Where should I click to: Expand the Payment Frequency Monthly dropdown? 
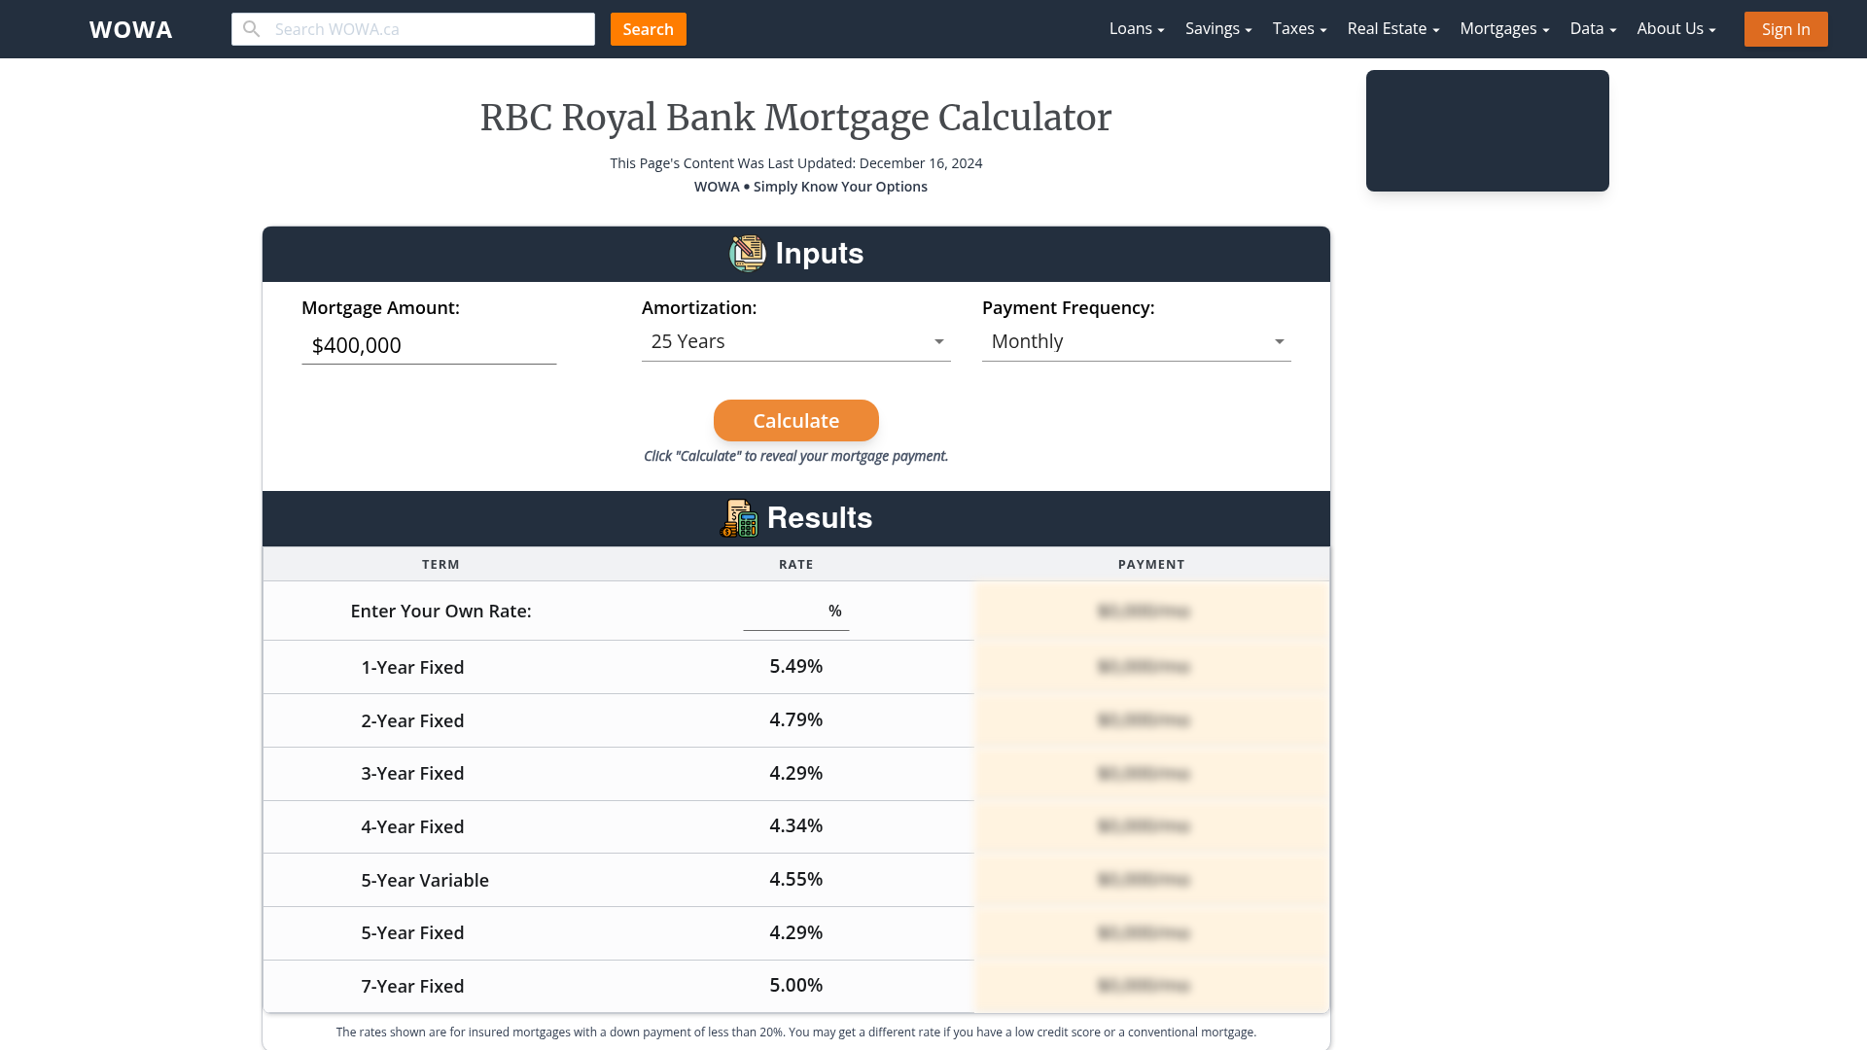click(x=1136, y=341)
